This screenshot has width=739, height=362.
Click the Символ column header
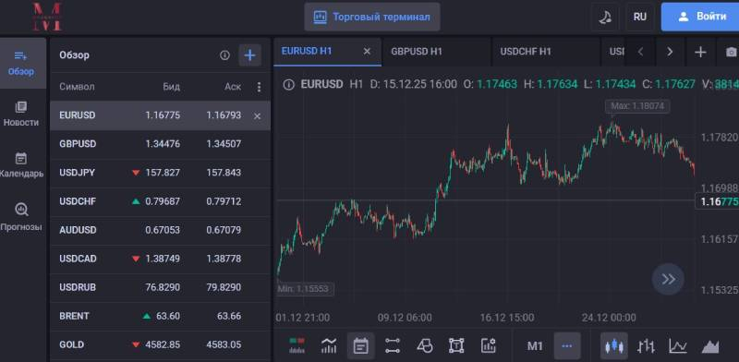(x=77, y=87)
